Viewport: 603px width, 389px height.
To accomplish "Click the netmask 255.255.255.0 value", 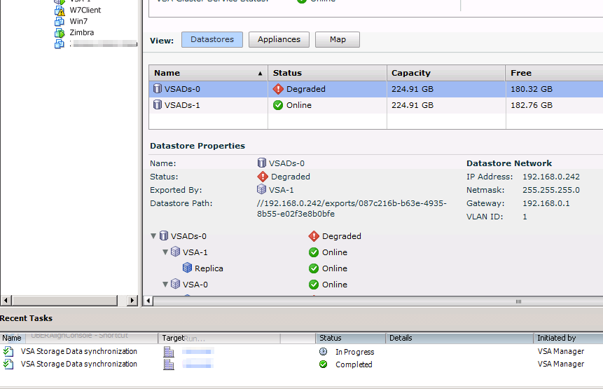I will tap(551, 190).
